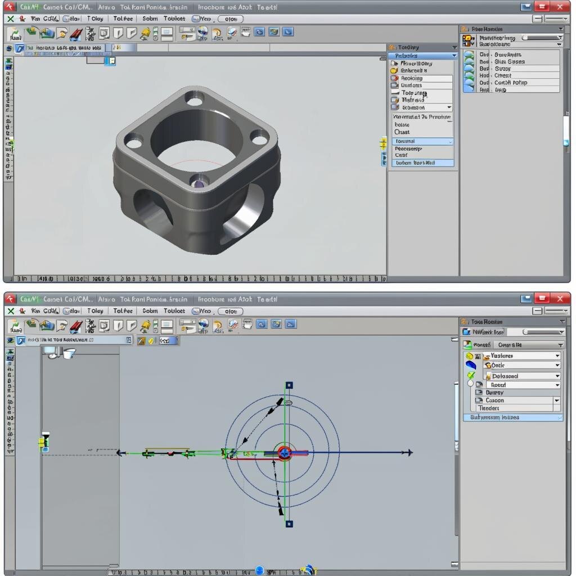
Task: Open the Tobloct menu in the 3D model window
Action: coord(174,19)
